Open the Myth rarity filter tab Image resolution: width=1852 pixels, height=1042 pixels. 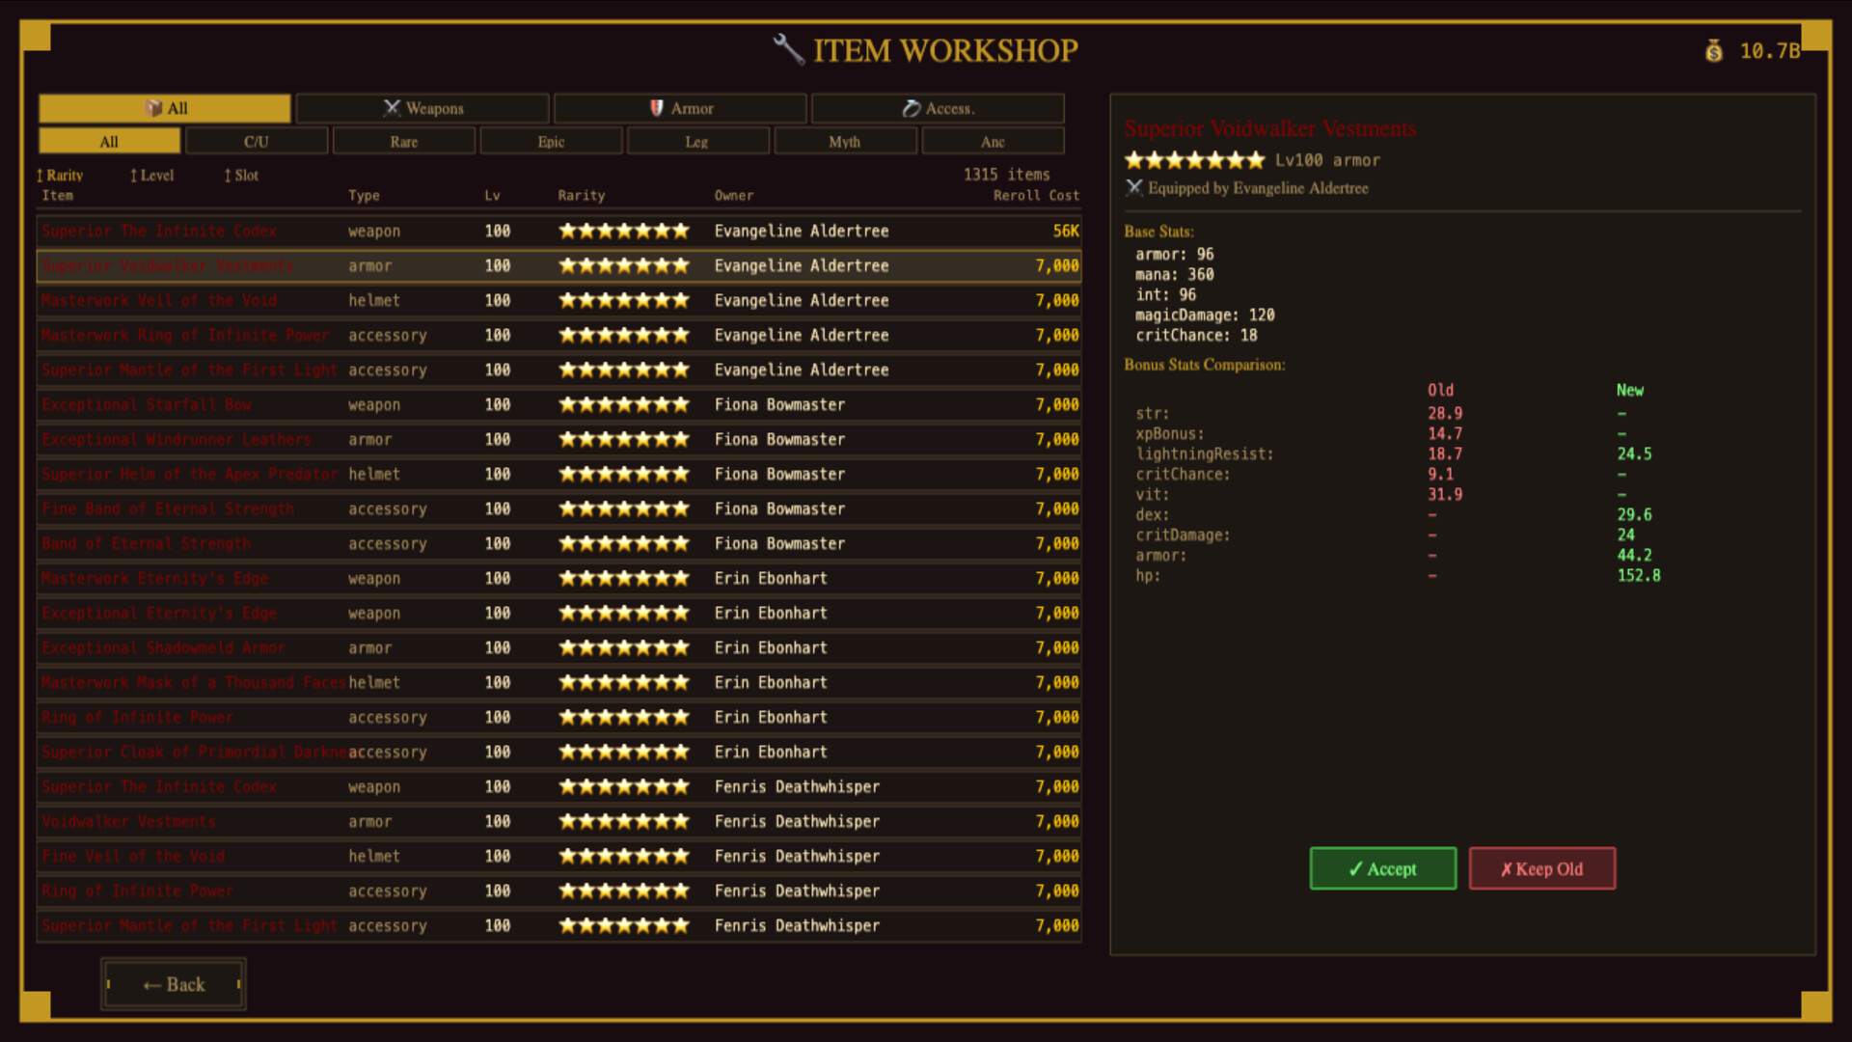(x=845, y=141)
